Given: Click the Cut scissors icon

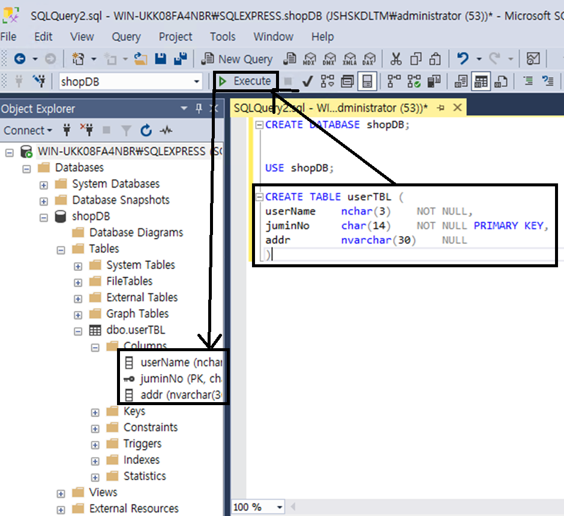Looking at the screenshot, I should (395, 59).
